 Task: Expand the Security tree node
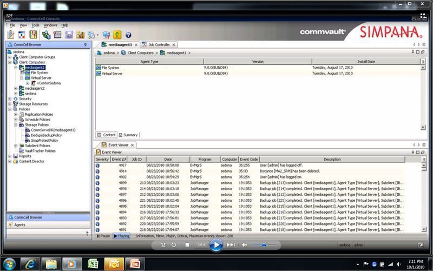tap(10, 99)
